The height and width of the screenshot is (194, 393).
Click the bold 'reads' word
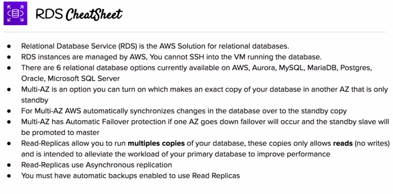(x=343, y=144)
